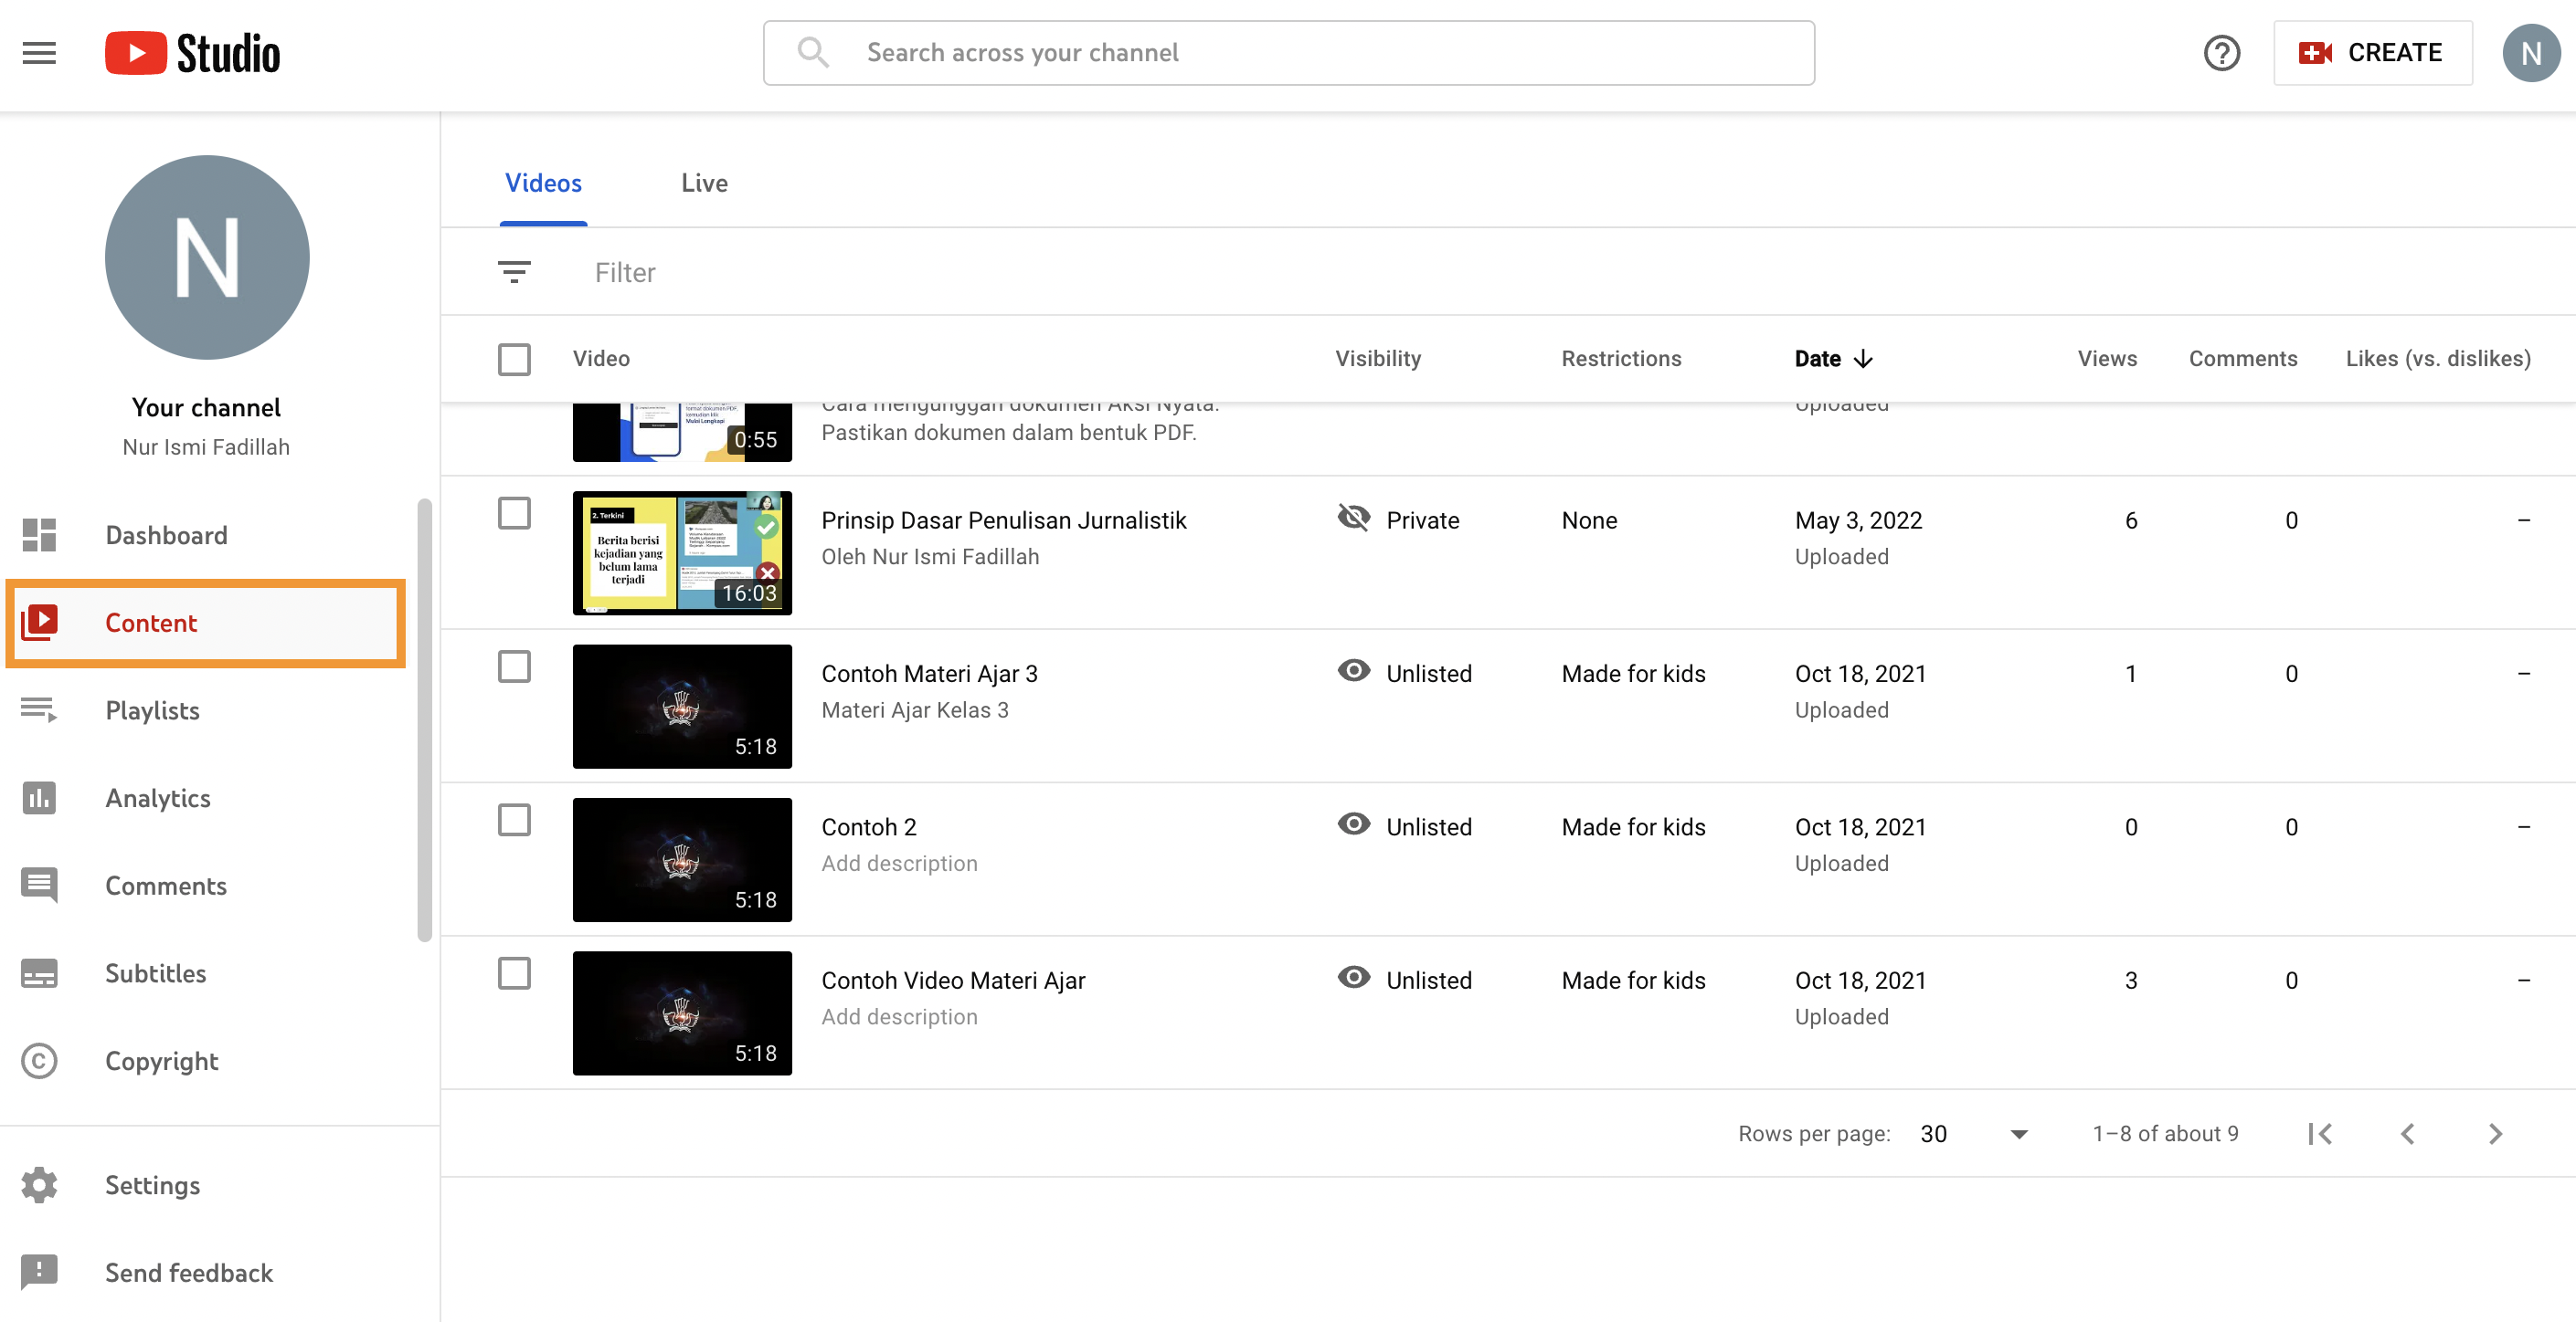This screenshot has width=2576, height=1322.
Task: Open Dashboard from the sidebar
Action: pyautogui.click(x=166, y=536)
